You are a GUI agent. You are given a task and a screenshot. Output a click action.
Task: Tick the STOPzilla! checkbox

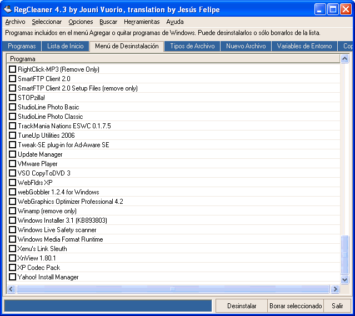coord(12,98)
